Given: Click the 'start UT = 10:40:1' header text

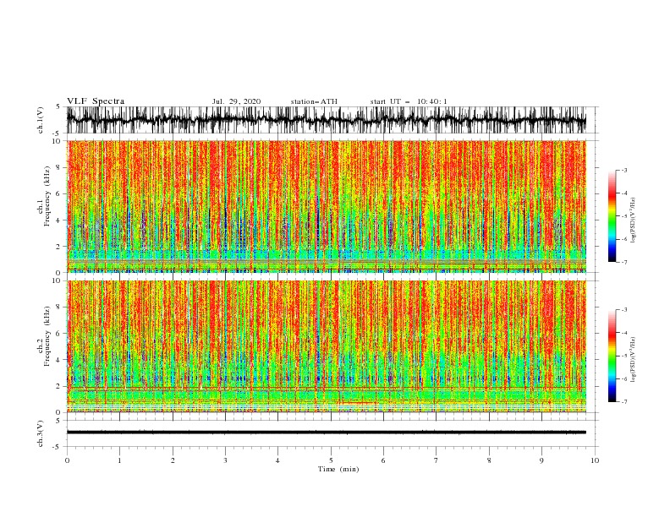Looking at the screenshot, I should click(x=409, y=101).
